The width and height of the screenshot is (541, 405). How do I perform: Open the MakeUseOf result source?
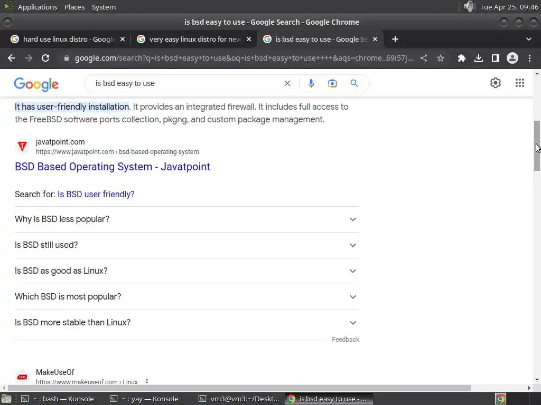pos(55,372)
